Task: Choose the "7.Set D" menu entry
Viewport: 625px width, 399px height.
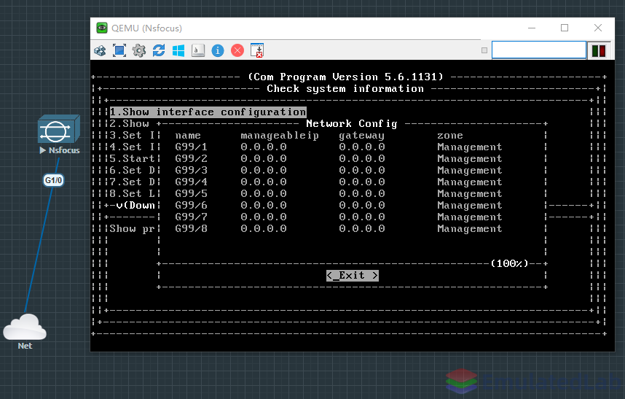Action: click(133, 182)
